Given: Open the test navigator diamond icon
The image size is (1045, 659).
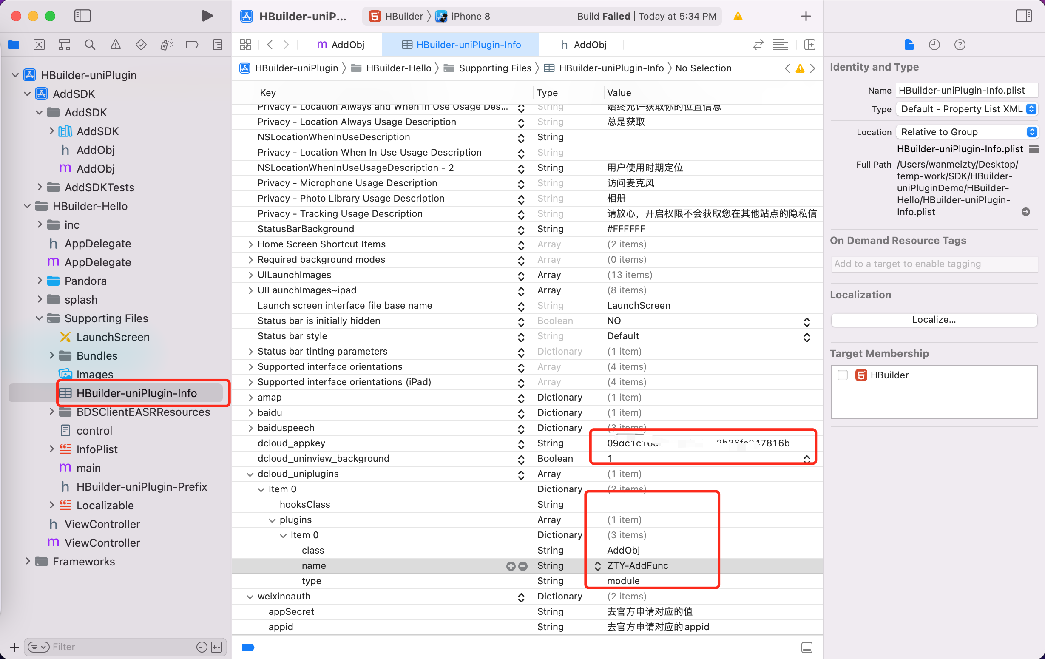Looking at the screenshot, I should 141,45.
